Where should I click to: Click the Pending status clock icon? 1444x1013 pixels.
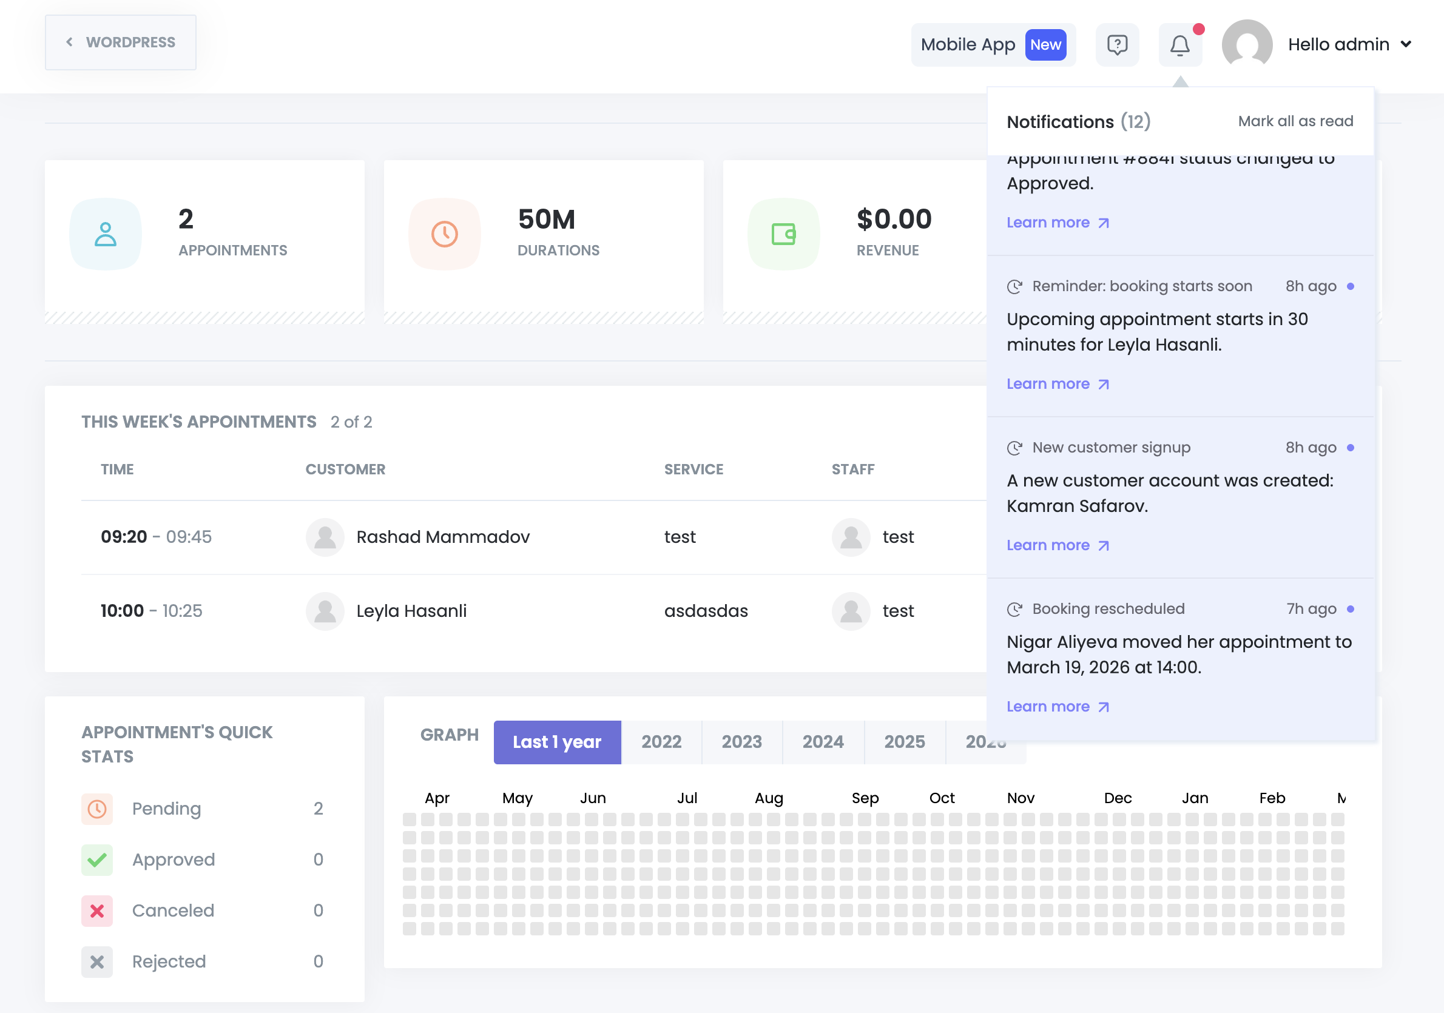[97, 809]
